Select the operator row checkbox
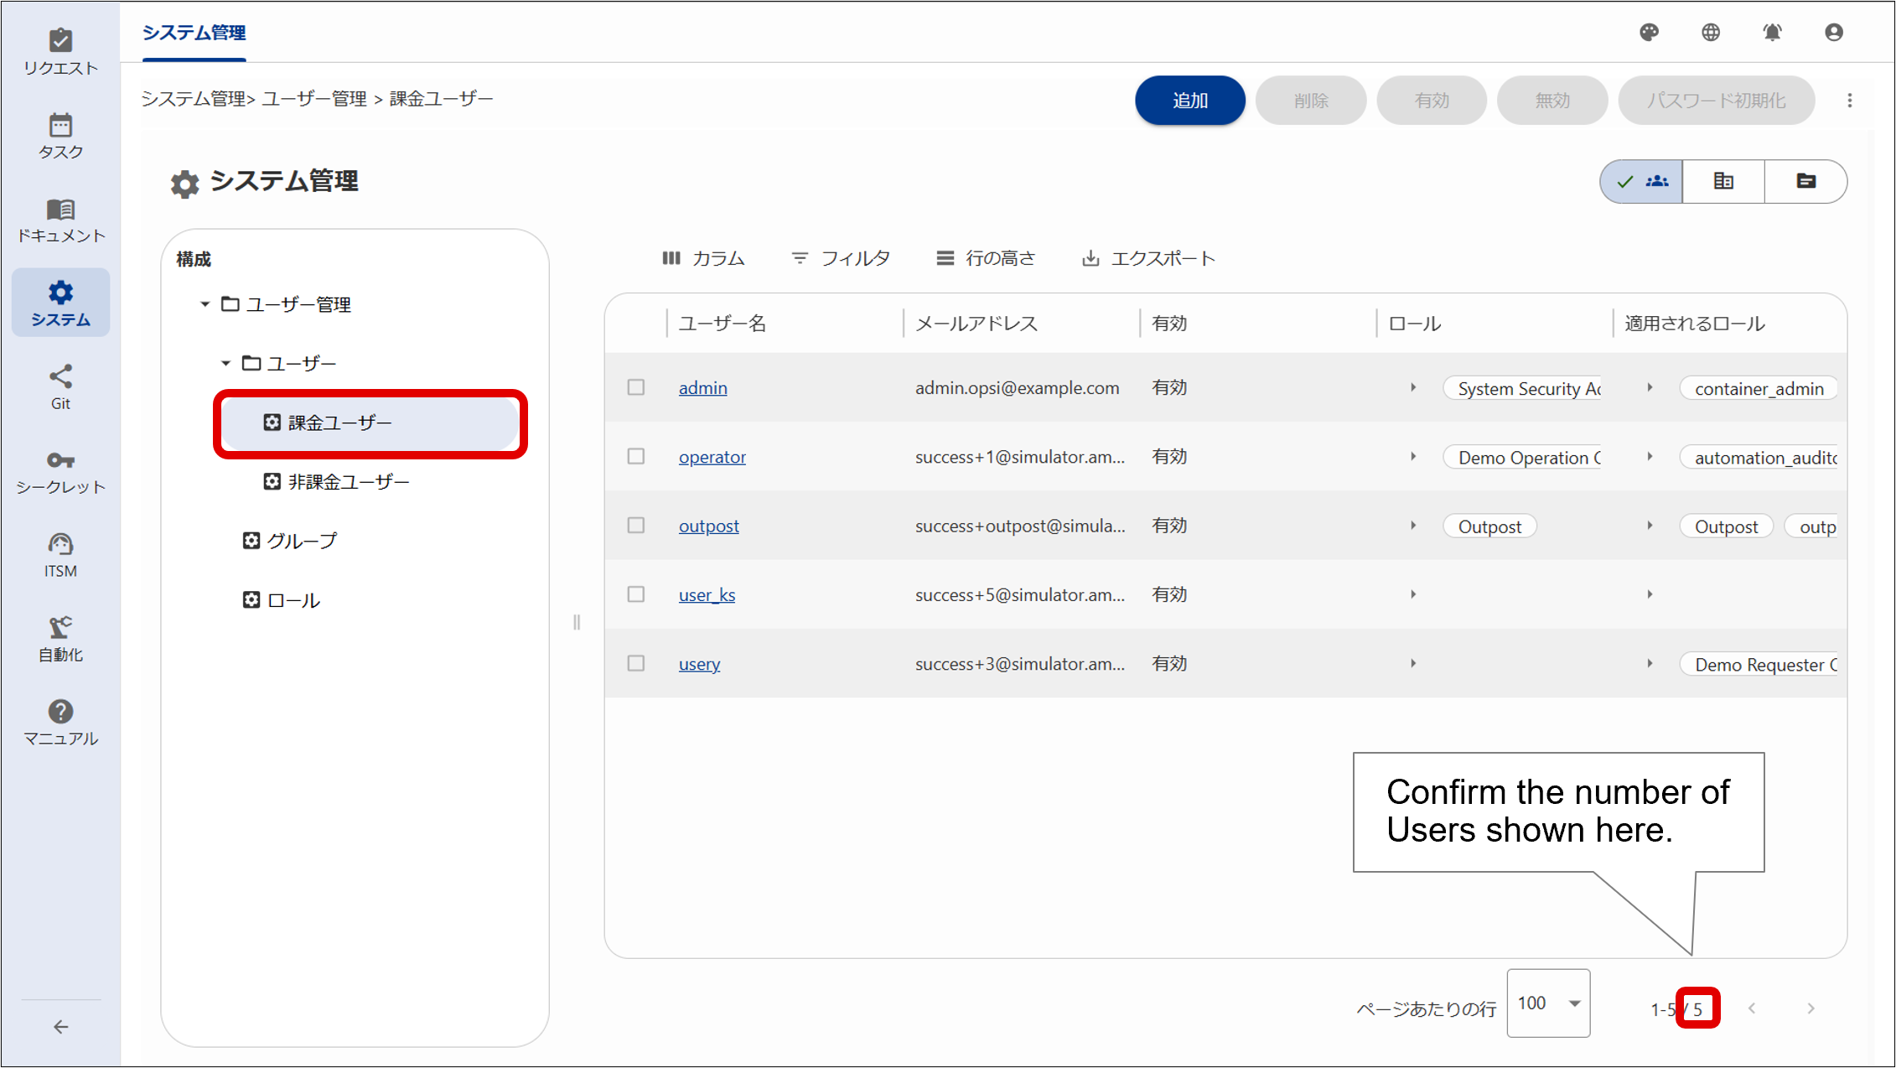1896x1068 pixels. (x=635, y=456)
